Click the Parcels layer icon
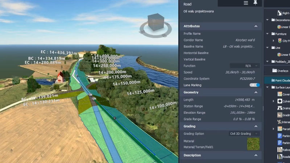This screenshot has width=290, height=163. coord(280,129)
